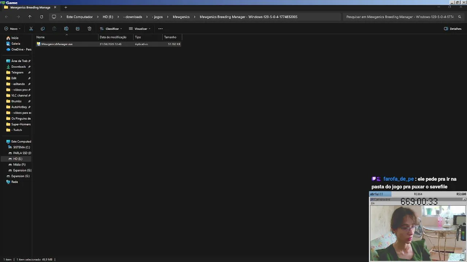Open new tab with plus button
Image resolution: width=467 pixels, height=262 pixels.
tap(66, 7)
